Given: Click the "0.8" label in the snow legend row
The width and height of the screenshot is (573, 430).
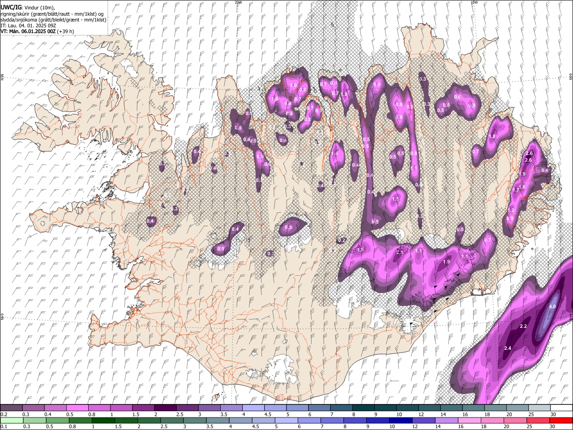Looking at the screenshot, I should [92, 414].
